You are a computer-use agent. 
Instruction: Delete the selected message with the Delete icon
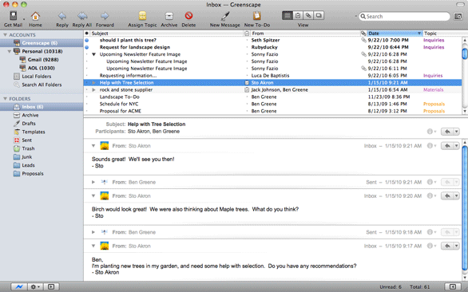pyautogui.click(x=188, y=15)
